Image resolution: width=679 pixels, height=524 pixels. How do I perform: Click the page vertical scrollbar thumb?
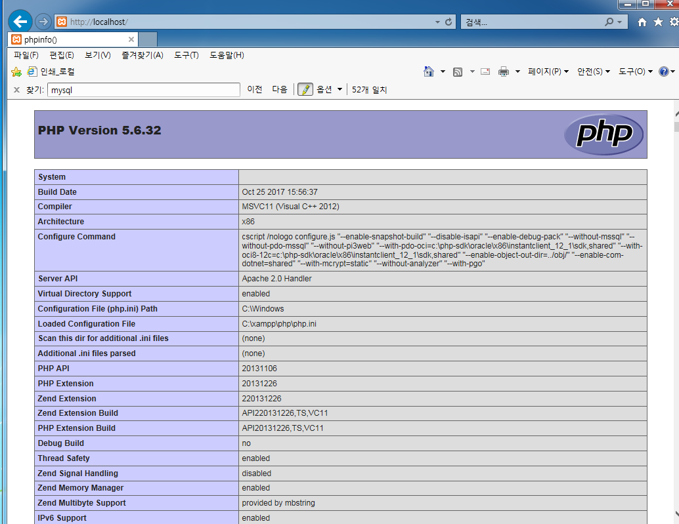click(x=676, y=127)
